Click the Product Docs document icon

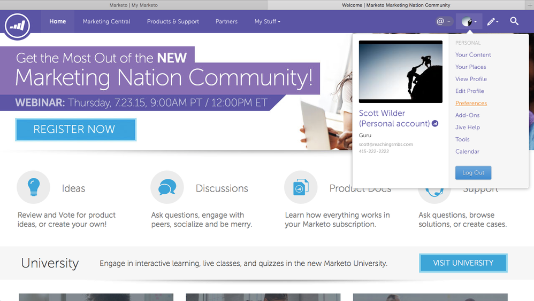tap(301, 187)
